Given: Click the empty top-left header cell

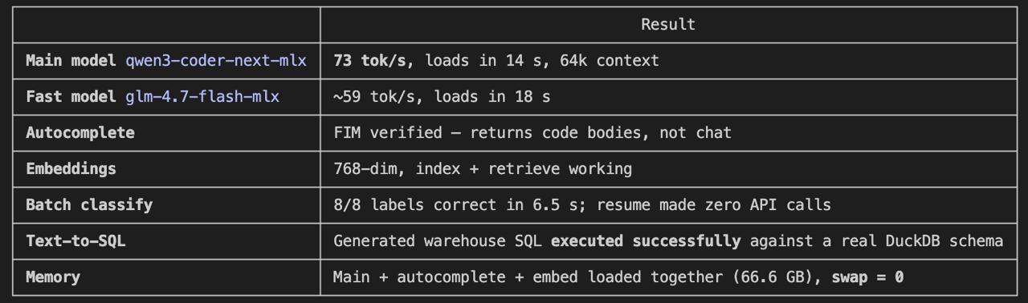Looking at the screenshot, I should (166, 24).
